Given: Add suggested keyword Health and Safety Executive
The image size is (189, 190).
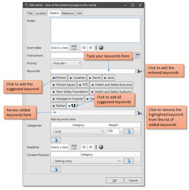Looking at the screenshot, I should pos(111,85).
